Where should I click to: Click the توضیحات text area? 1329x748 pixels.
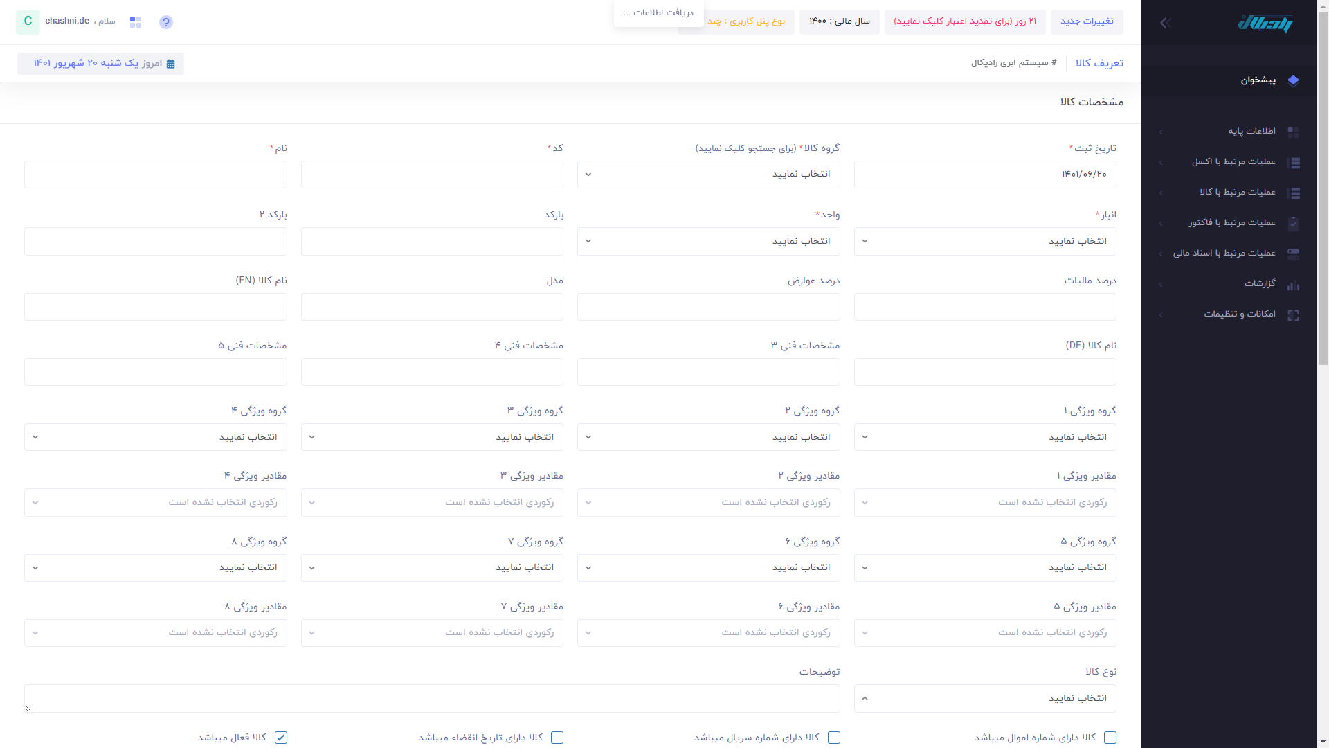(432, 698)
